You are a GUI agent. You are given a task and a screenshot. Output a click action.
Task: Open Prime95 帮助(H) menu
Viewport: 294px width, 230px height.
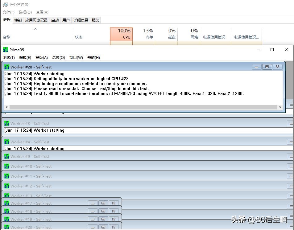click(93, 58)
